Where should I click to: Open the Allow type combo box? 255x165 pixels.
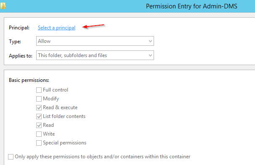(95, 41)
